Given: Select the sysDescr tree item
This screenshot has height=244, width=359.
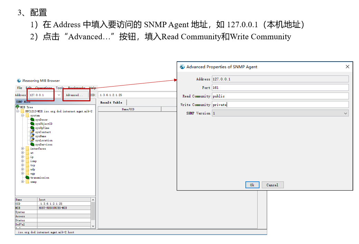Looking at the screenshot, I should coord(41,120).
